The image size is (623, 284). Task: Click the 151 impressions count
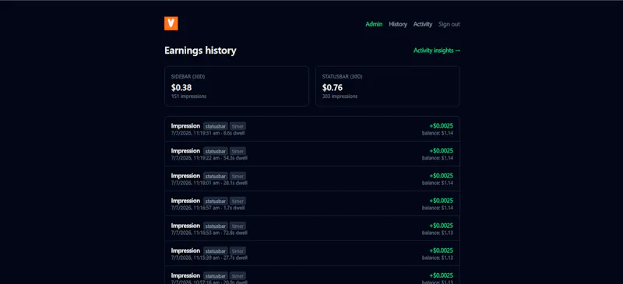188,96
